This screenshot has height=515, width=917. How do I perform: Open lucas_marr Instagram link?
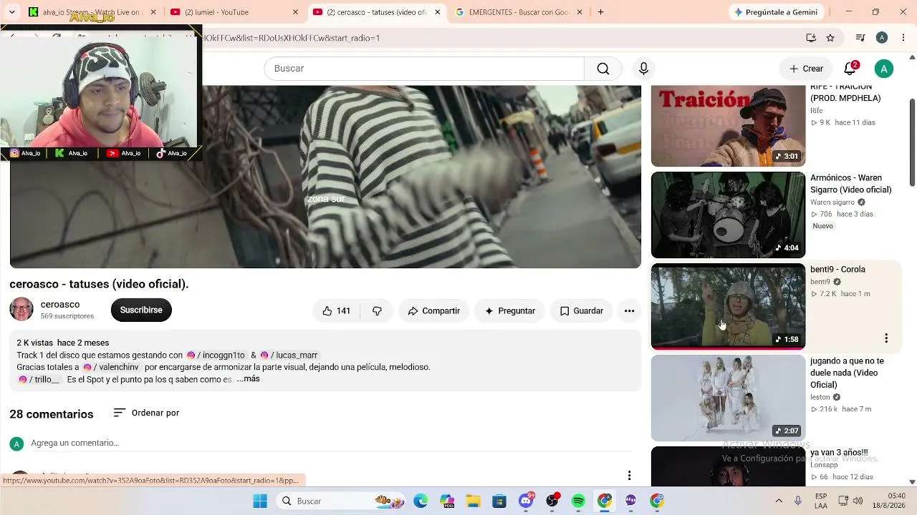point(289,355)
